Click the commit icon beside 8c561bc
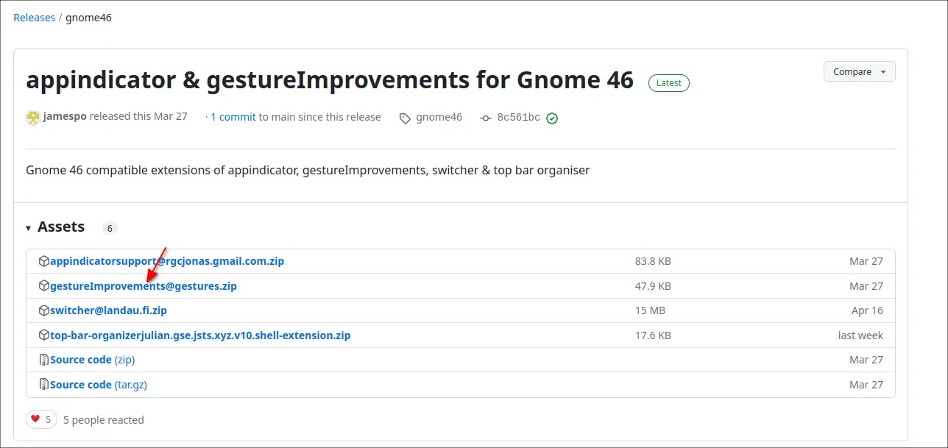Screen dimensions: 948x448 (x=485, y=118)
